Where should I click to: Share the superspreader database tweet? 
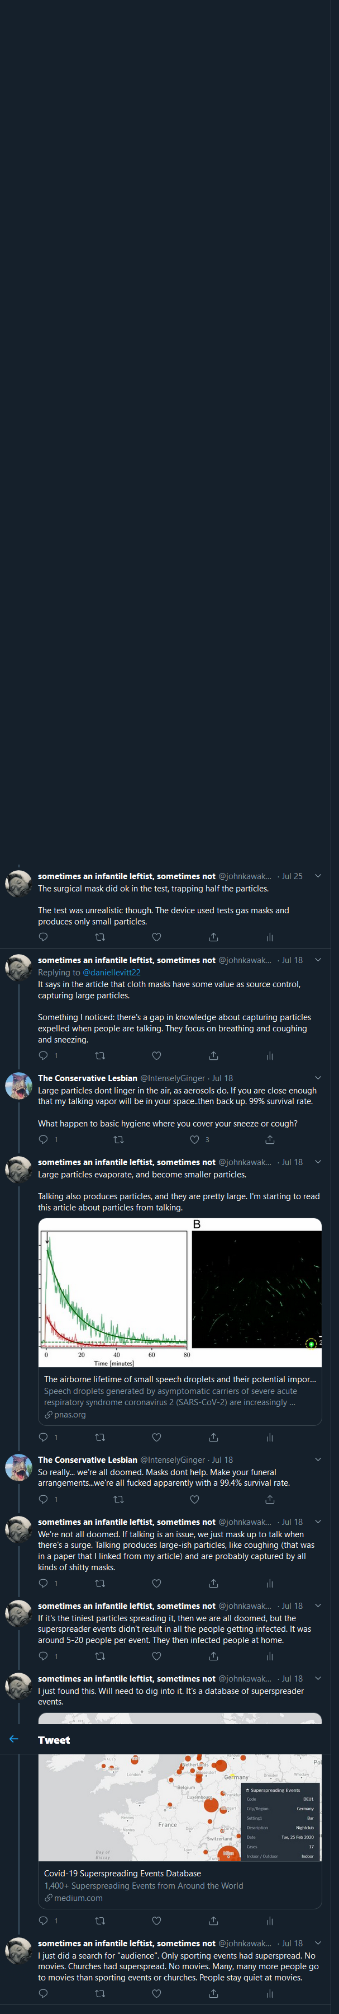tap(213, 1920)
